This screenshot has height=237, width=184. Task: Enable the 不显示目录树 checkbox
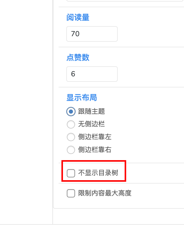(x=71, y=173)
